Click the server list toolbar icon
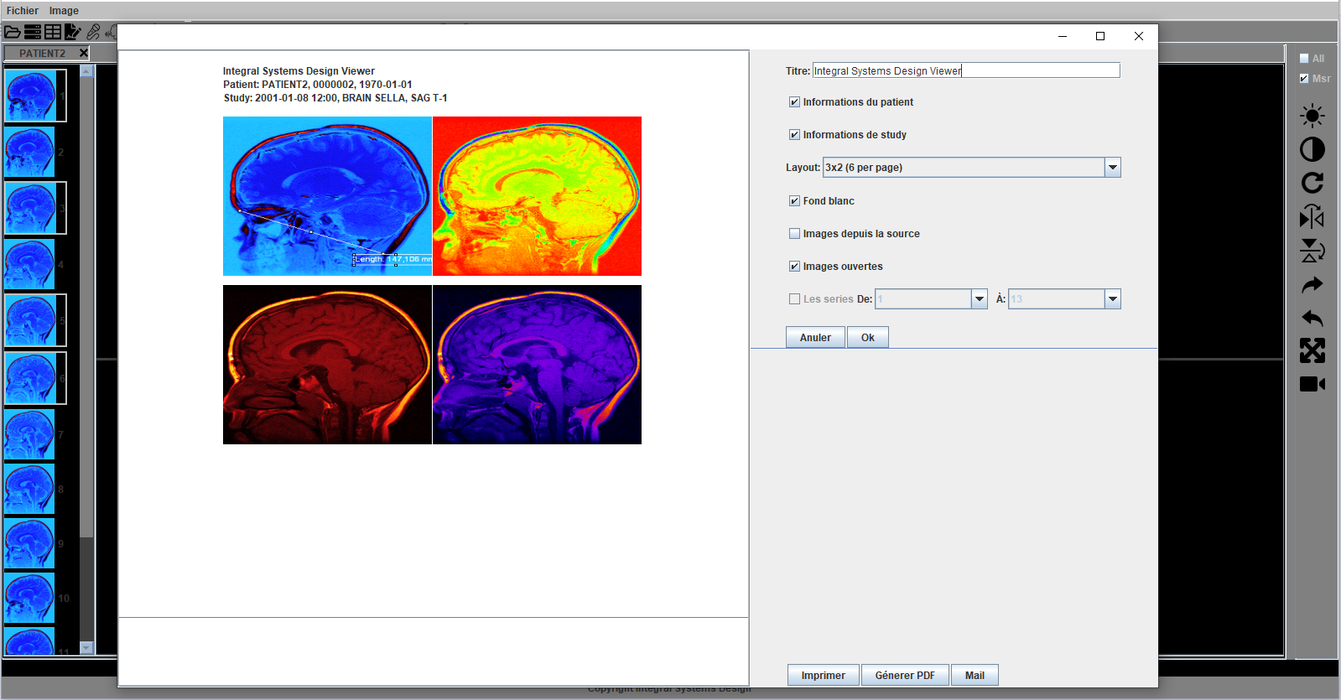Viewport: 1341px width, 700px height. click(33, 32)
